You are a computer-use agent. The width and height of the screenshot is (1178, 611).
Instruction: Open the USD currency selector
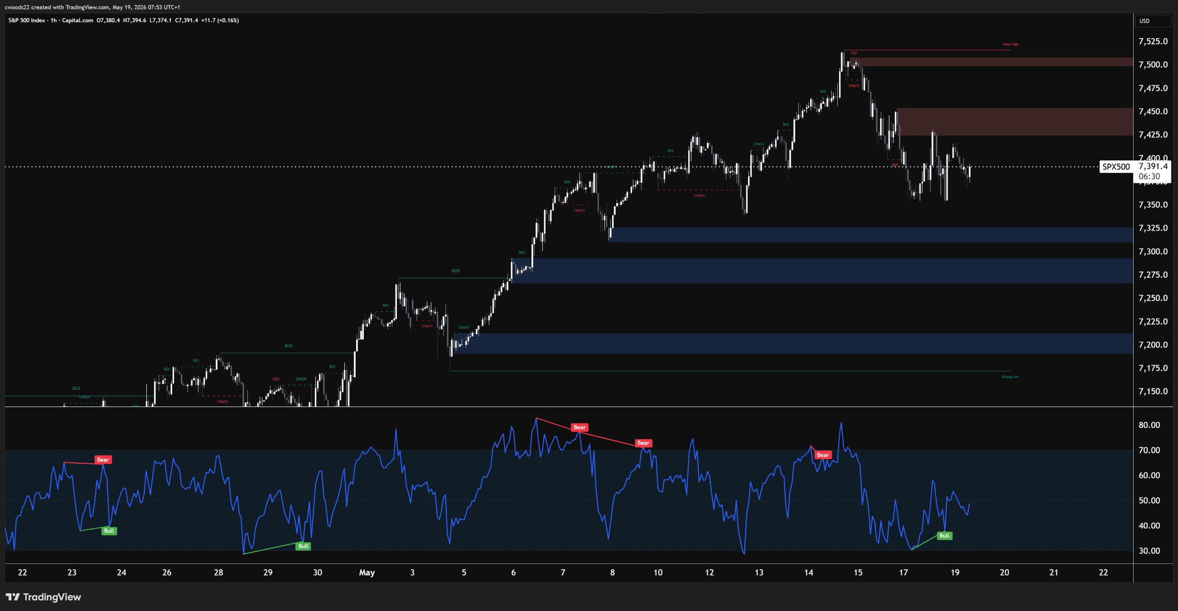[x=1153, y=21]
